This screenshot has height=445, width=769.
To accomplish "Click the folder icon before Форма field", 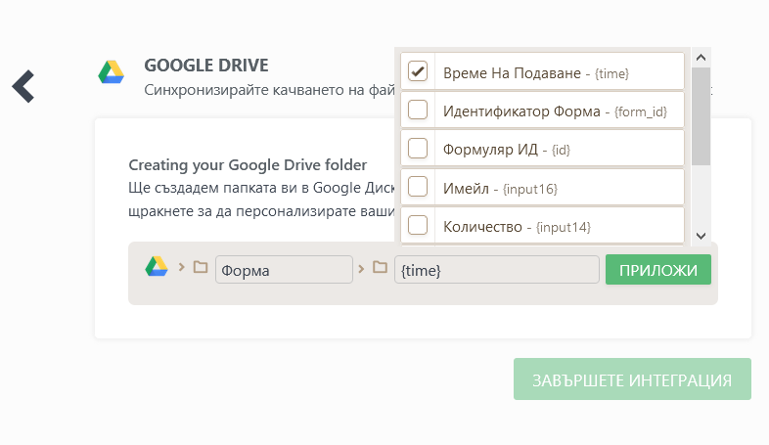I will [201, 267].
